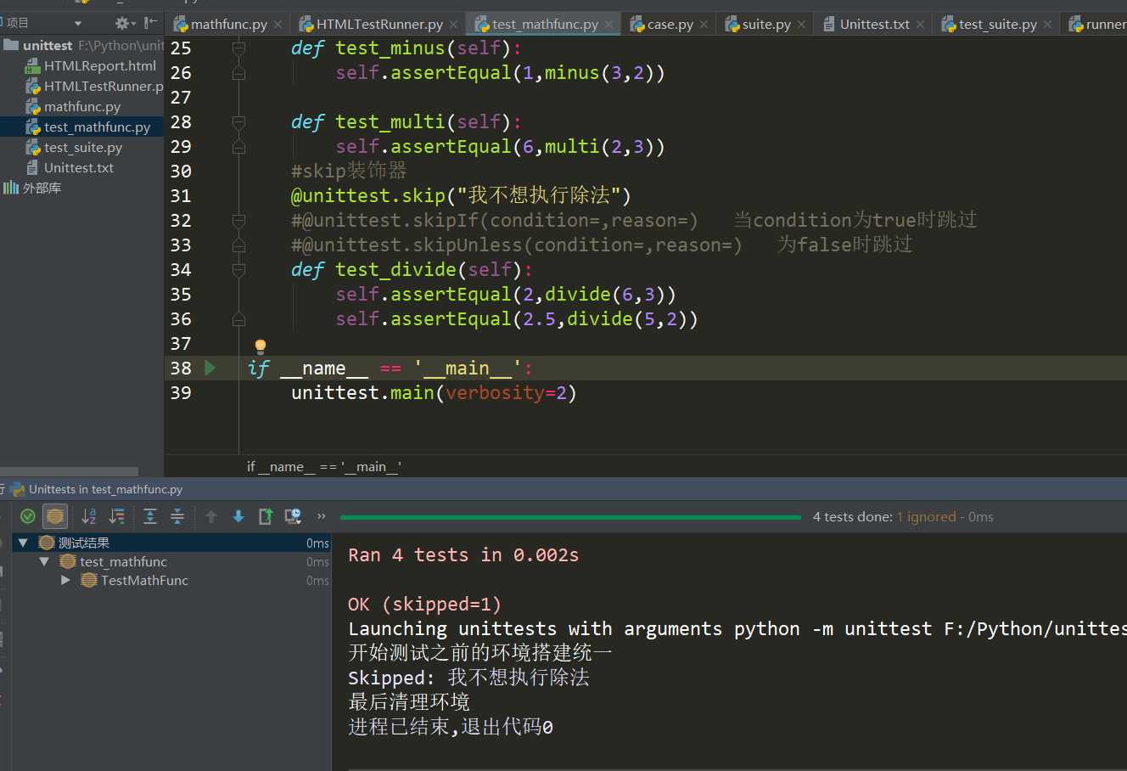Switch to the HTMLTestRunner.py tab

tap(379, 24)
